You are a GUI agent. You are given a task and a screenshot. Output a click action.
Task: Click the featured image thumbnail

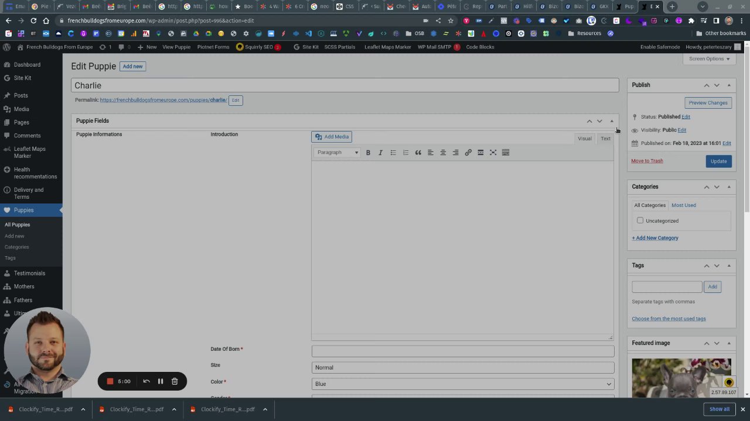(x=681, y=378)
